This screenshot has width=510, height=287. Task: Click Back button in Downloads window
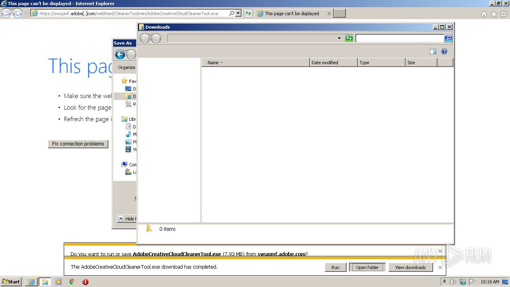(145, 38)
